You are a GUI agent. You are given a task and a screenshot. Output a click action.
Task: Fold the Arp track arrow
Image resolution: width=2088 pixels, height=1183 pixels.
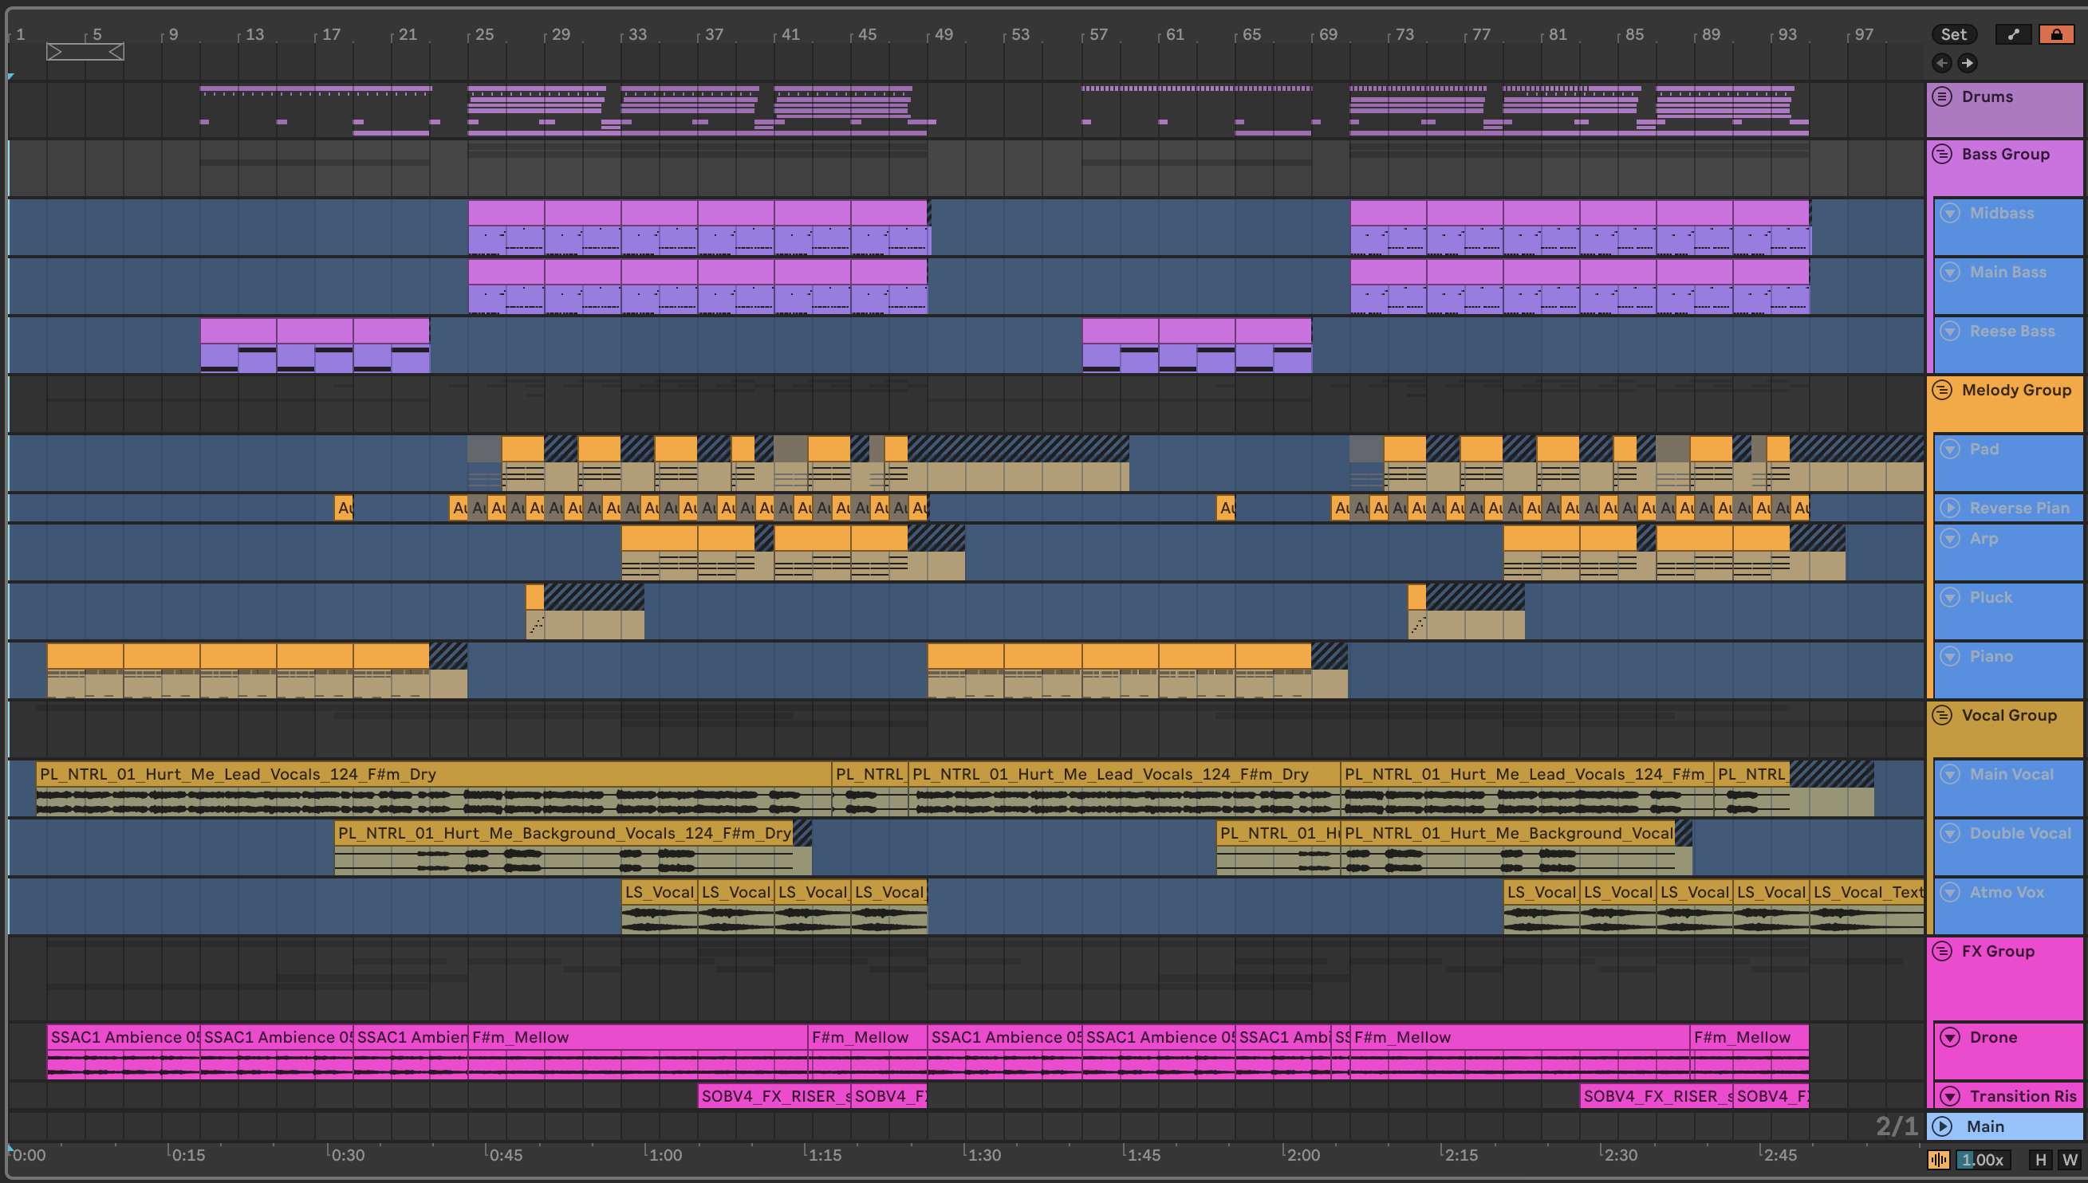[x=1950, y=538]
